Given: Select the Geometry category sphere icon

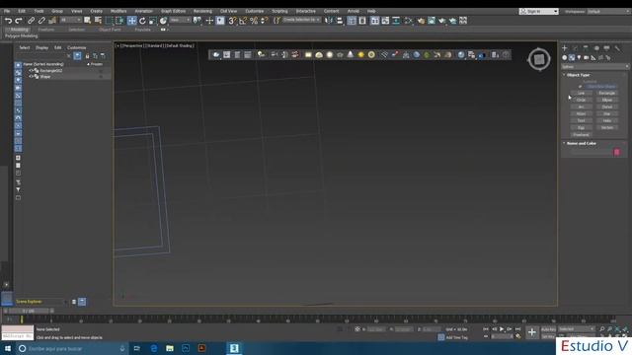Looking at the screenshot, I should click(564, 57).
